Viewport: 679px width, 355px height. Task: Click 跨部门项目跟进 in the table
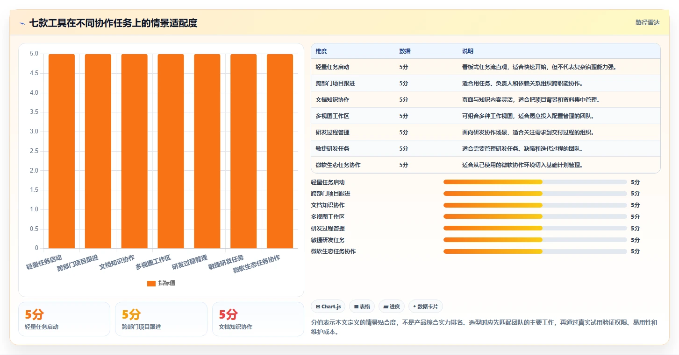[336, 84]
